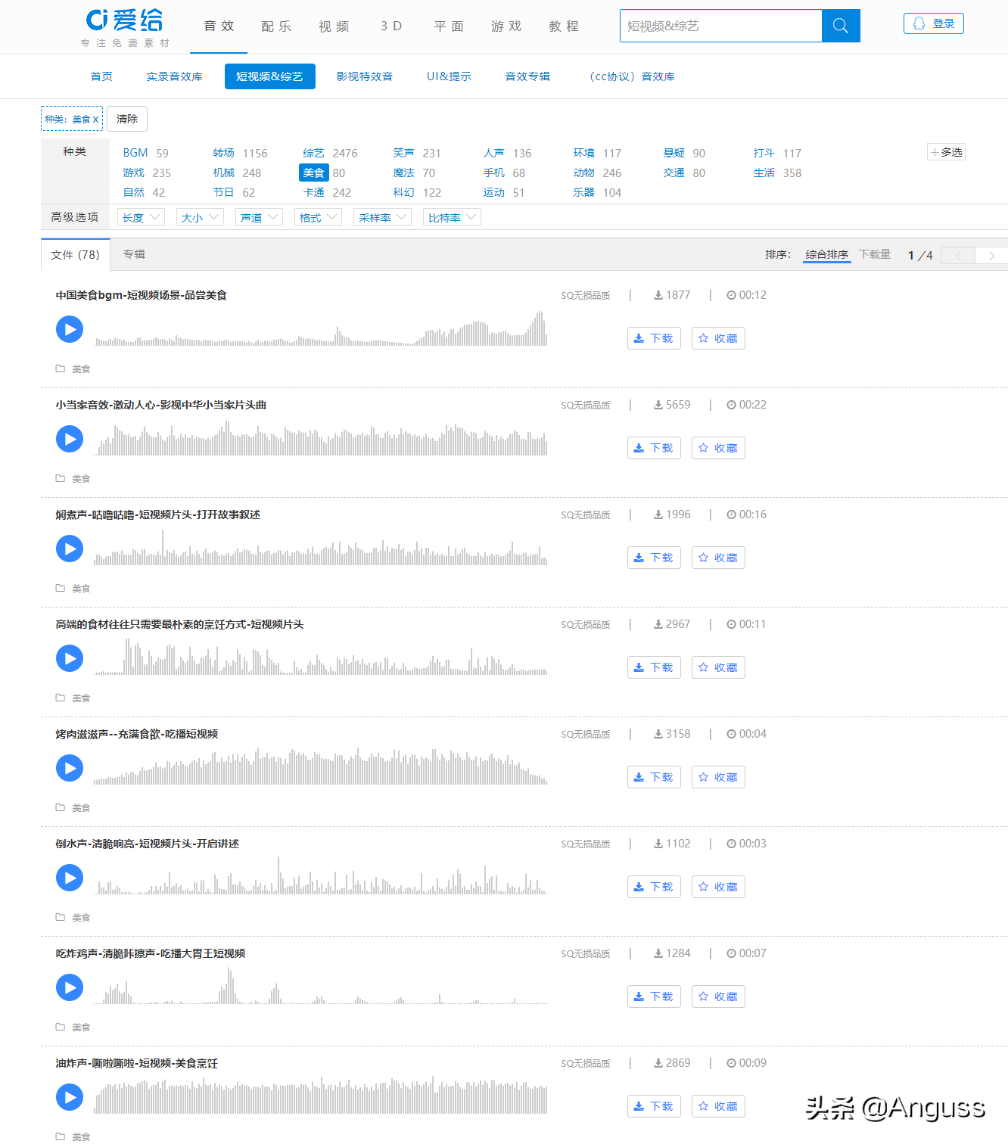Download 高端的食材 sound
Image resolution: width=1008 pixels, height=1144 pixels.
[654, 667]
